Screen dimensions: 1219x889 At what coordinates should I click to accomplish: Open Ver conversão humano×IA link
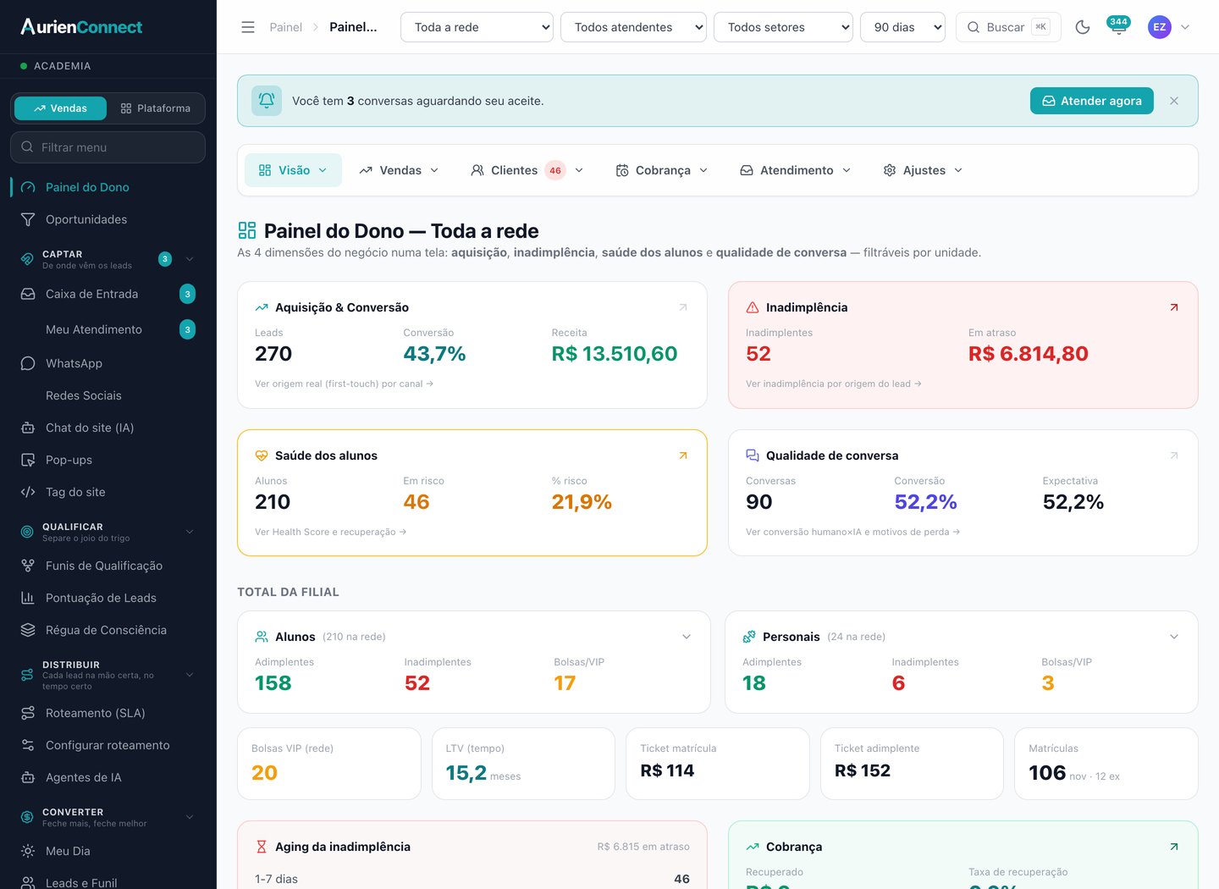click(x=853, y=532)
